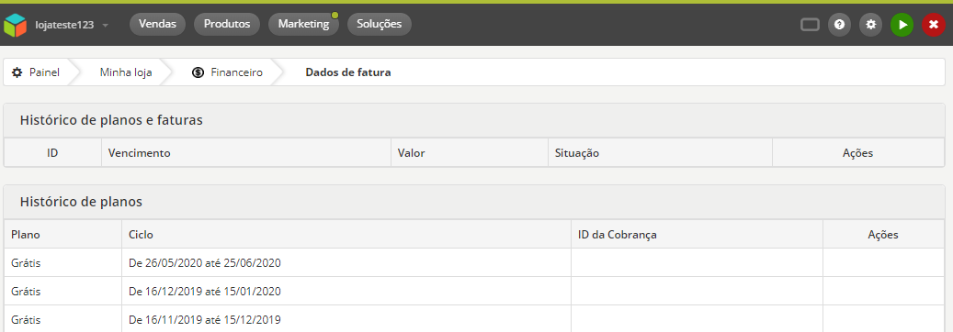This screenshot has width=953, height=332.
Task: Click the rectangle screen icon in header
Action: pos(810,25)
